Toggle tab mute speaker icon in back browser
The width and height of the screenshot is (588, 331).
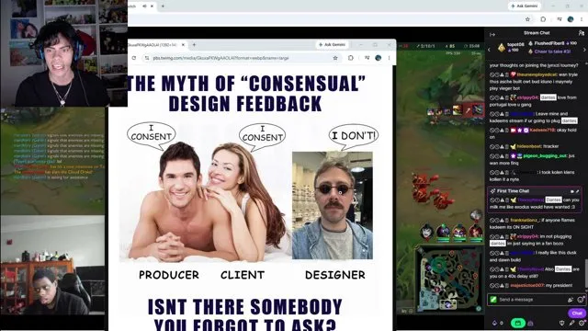pyautogui.click(x=144, y=6)
